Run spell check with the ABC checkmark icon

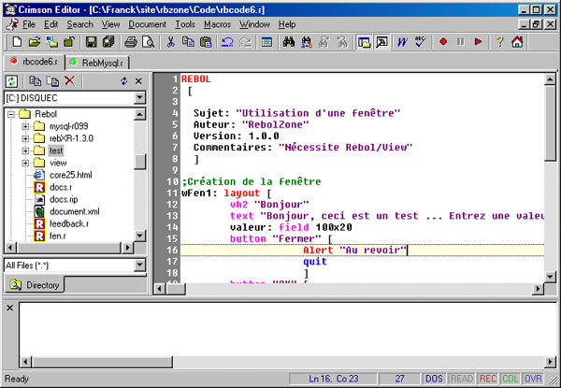point(420,42)
